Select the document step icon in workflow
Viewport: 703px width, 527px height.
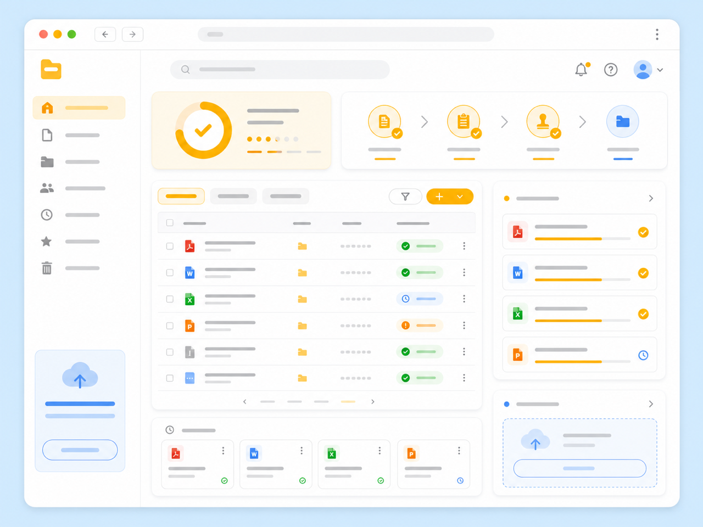(x=384, y=121)
